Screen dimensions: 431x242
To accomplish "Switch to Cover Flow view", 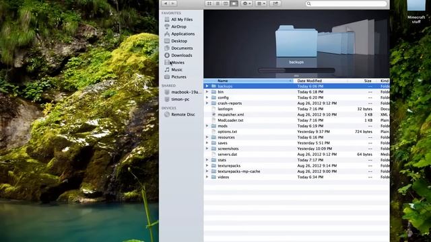I will point(234,3).
